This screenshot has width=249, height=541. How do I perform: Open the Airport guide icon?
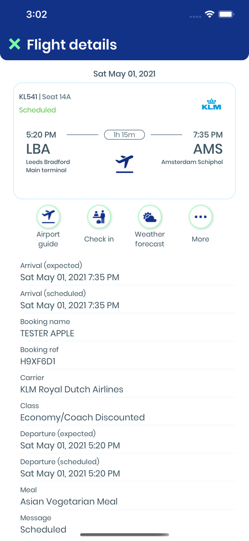[x=48, y=217]
